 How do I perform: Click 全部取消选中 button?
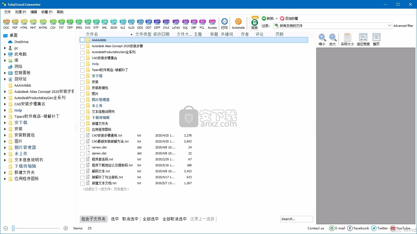[x=175, y=219]
